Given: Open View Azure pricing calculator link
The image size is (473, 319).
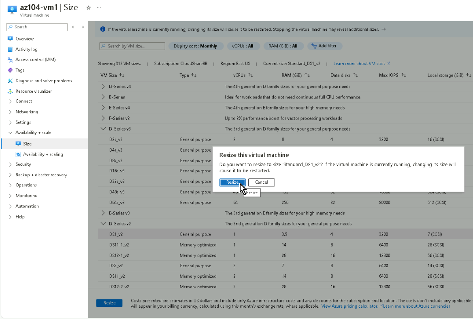Looking at the screenshot, I should click(349, 306).
